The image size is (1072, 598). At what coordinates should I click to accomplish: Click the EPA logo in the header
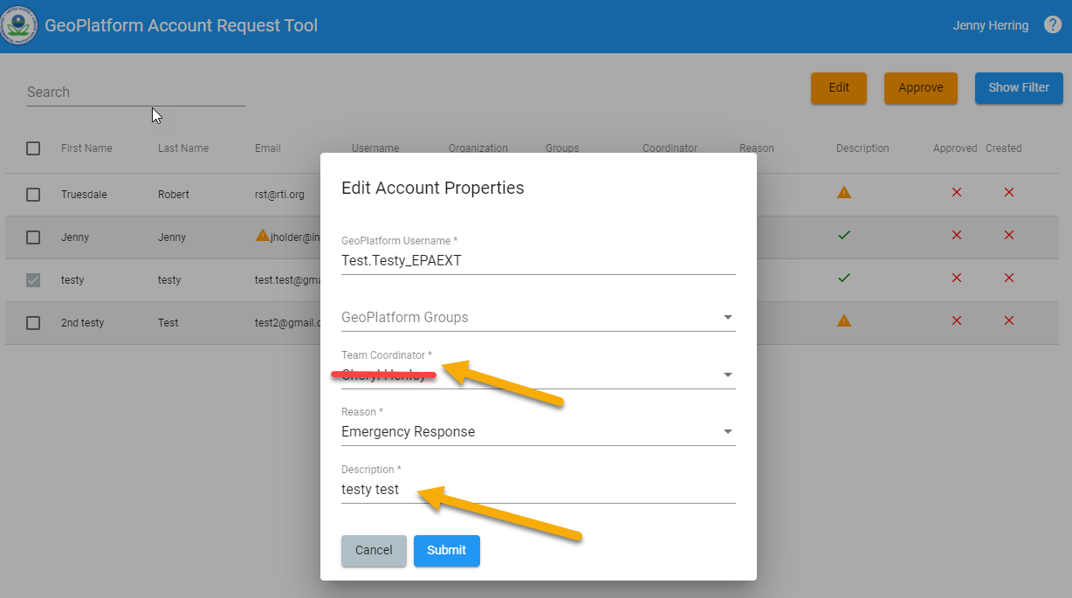coord(19,25)
